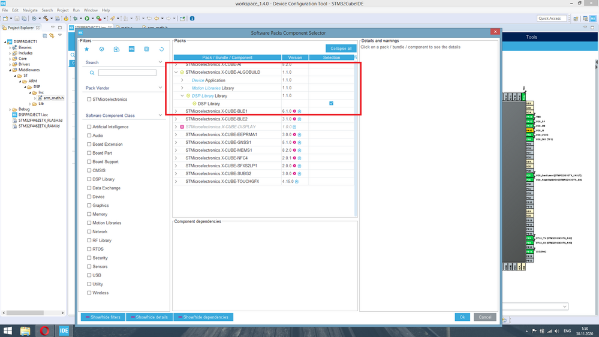The height and width of the screenshot is (337, 599).
Task: Expand the X-CUBE-EEPRMA1 pack row
Action: [176, 134]
